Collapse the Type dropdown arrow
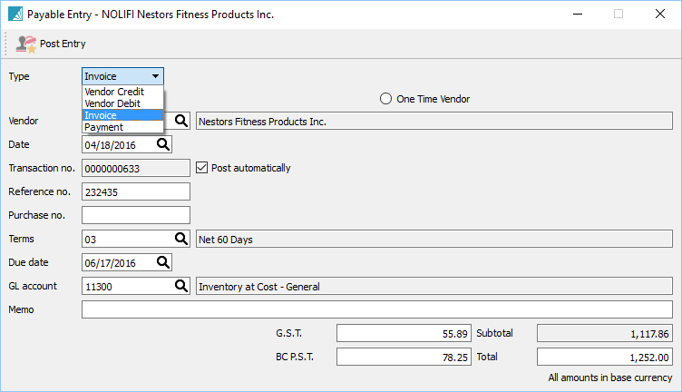 pyautogui.click(x=156, y=76)
